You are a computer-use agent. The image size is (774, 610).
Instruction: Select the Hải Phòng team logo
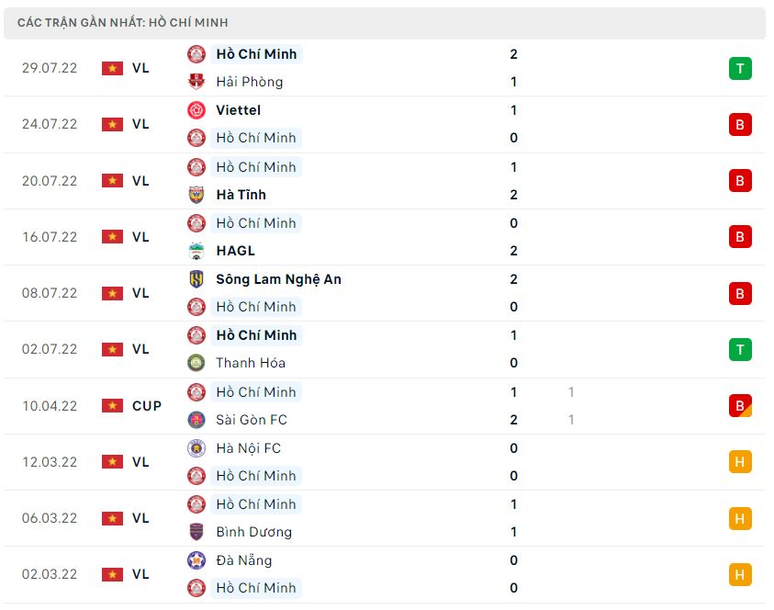195,82
